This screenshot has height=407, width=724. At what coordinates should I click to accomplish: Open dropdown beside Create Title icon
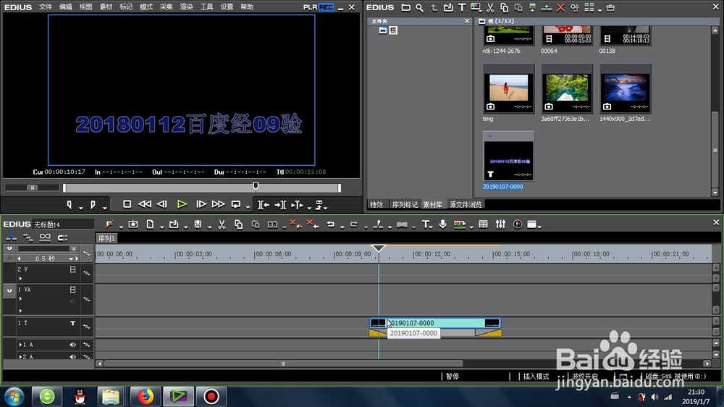431,227
